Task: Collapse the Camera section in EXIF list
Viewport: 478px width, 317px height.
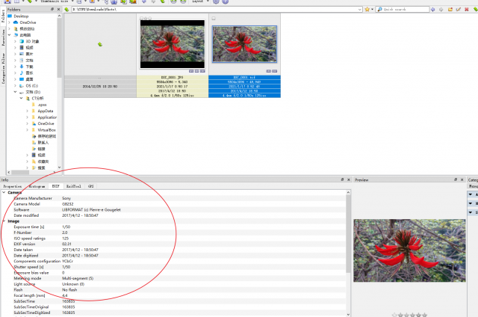Action: (x=4, y=193)
